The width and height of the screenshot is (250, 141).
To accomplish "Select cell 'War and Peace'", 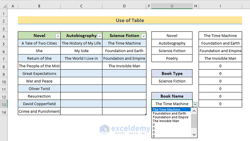I will point(39,81).
